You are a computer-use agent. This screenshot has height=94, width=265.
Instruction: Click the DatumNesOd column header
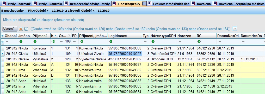[x=228, y=36]
